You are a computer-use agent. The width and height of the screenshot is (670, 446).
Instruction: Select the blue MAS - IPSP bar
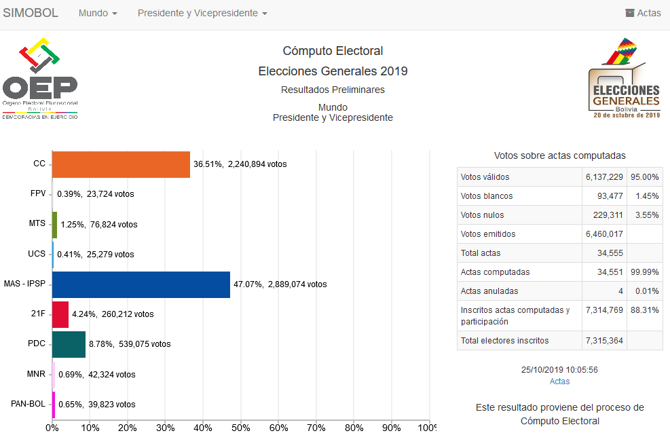click(x=141, y=284)
